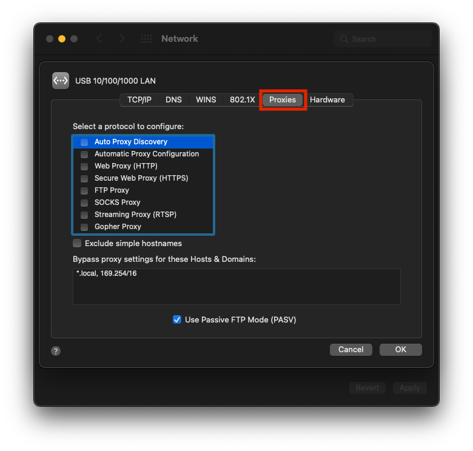This screenshot has width=473, height=451.
Task: Click the USB LAN ethernet icon
Action: click(61, 81)
